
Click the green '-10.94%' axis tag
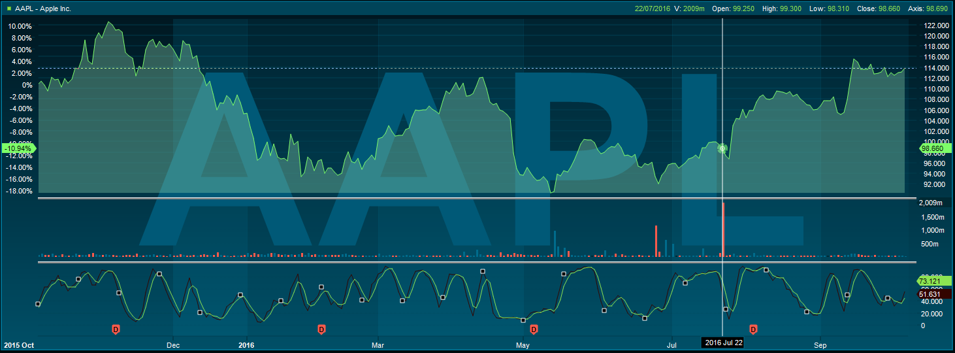click(20, 148)
